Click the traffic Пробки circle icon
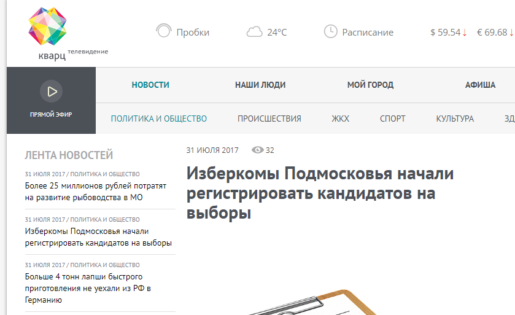 pyautogui.click(x=163, y=31)
